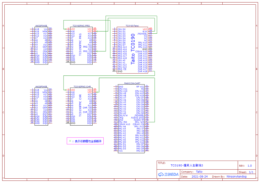Click the /IRQ pin on FAMICOM-CART
Image resolution: width=260 pixels, height=183 pixels.
tap(121, 118)
